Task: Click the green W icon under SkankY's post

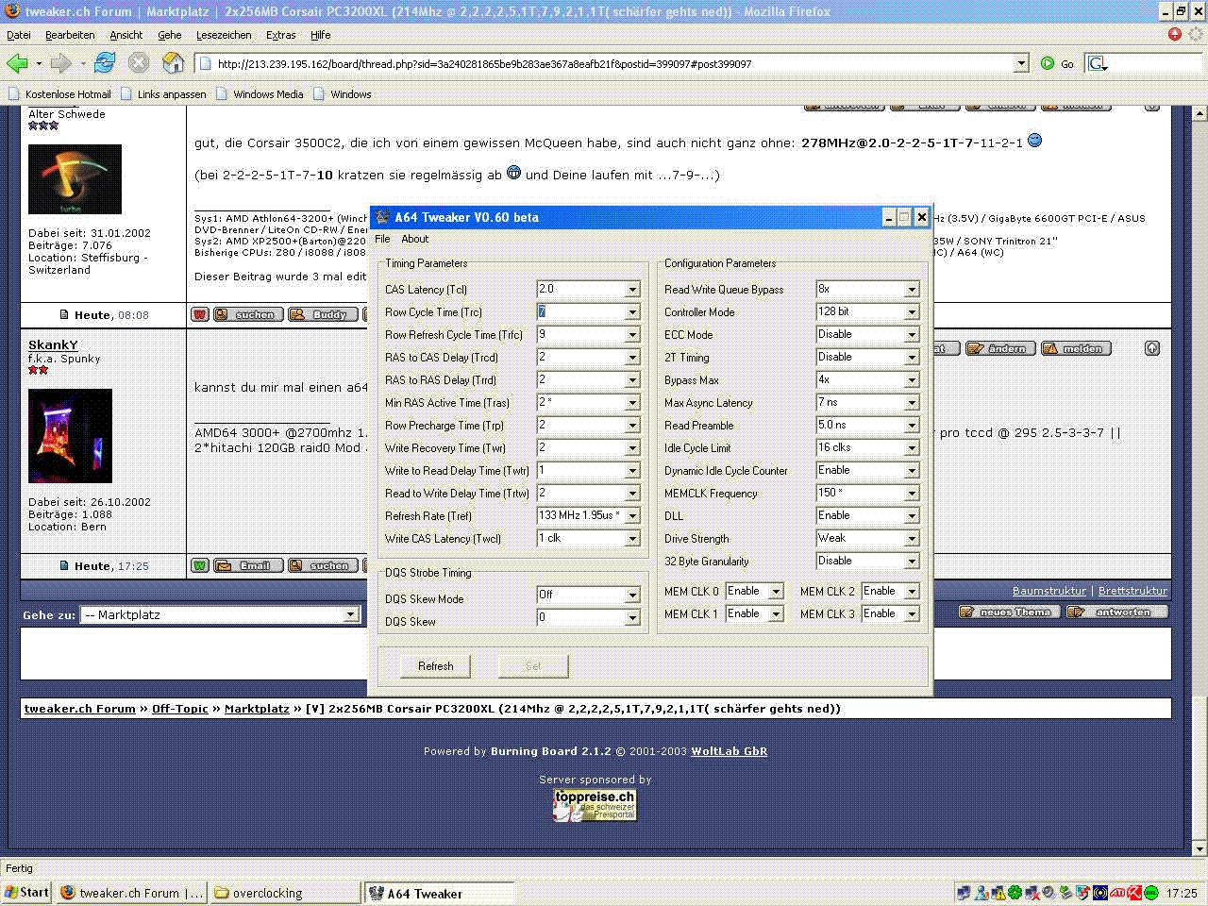Action: [x=200, y=565]
